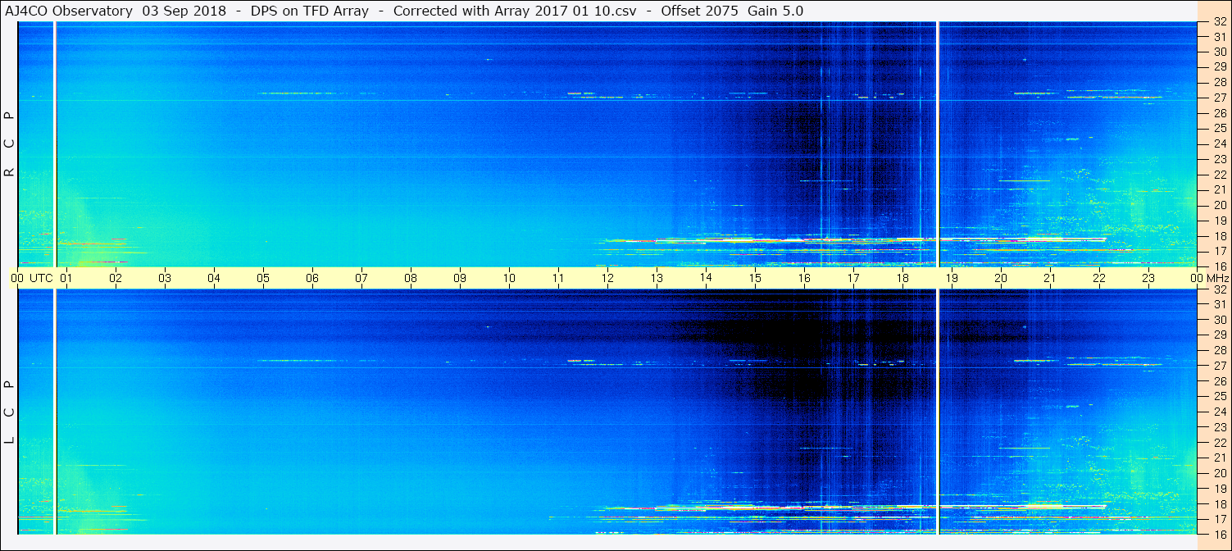The height and width of the screenshot is (551, 1232).
Task: Select hour '22' on the time axis
Action: [x=1099, y=278]
